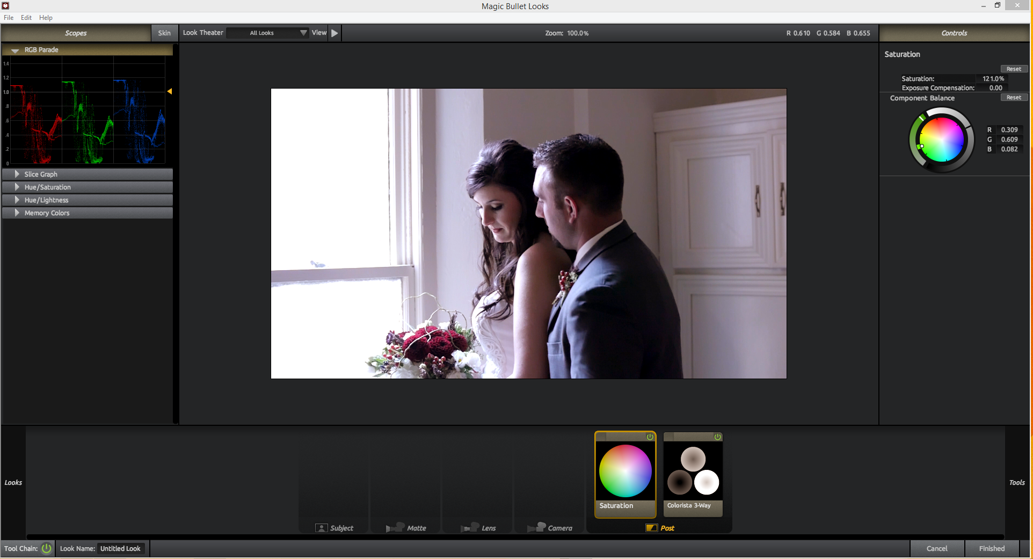
Task: Click the Magic Bullet Looks app icon
Action: 6,6
